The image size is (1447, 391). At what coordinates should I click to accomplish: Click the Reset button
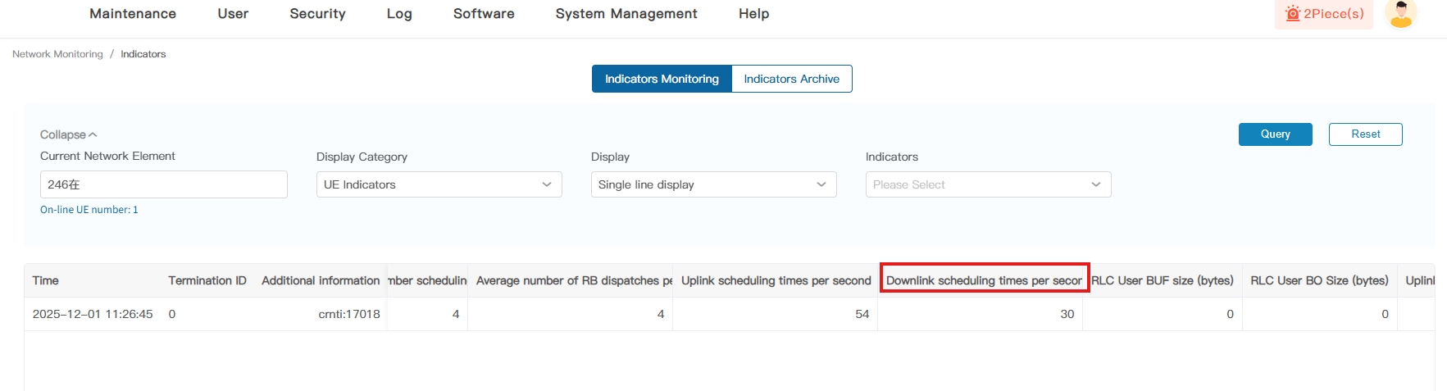(x=1365, y=134)
